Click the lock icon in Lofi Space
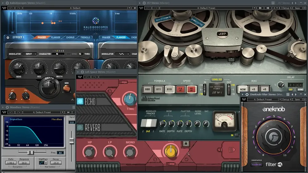 pos(186,143)
